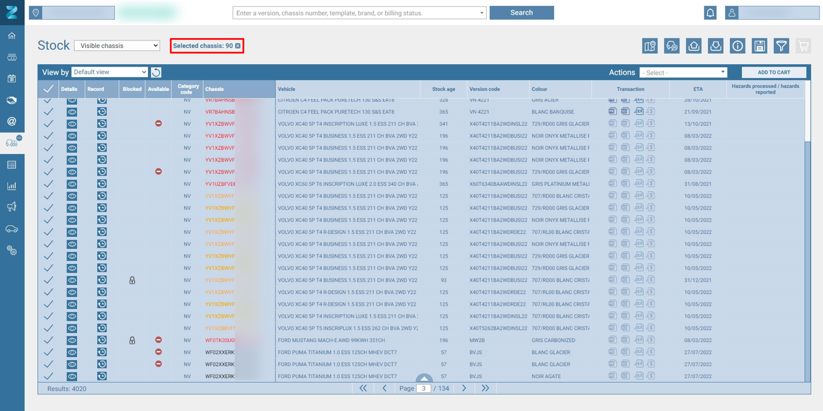The width and height of the screenshot is (823, 411).
Task: Uncheck the Volvo XC60 T6 row
Action: click(49, 184)
